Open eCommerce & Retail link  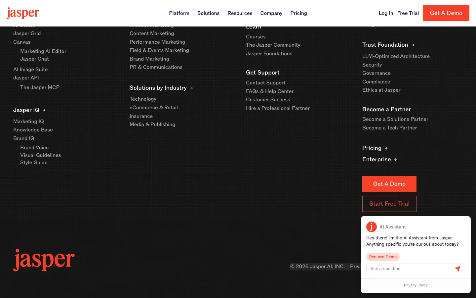click(154, 108)
